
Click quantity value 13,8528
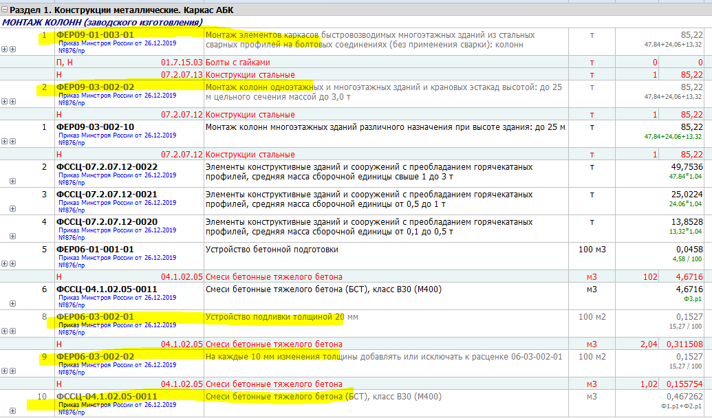coord(687,222)
